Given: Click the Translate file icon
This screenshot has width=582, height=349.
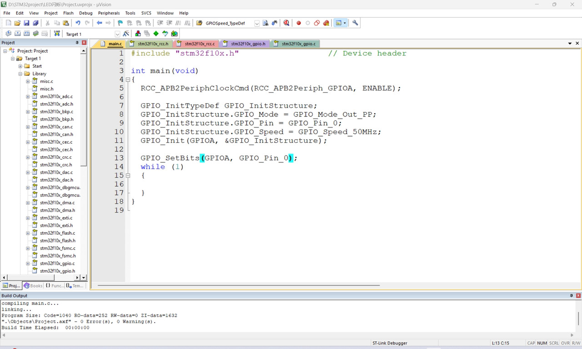Looking at the screenshot, I should (8, 34).
